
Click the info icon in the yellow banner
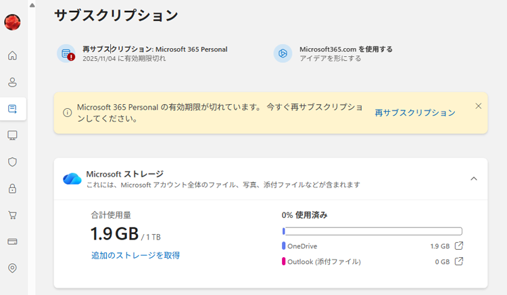pyautogui.click(x=67, y=113)
